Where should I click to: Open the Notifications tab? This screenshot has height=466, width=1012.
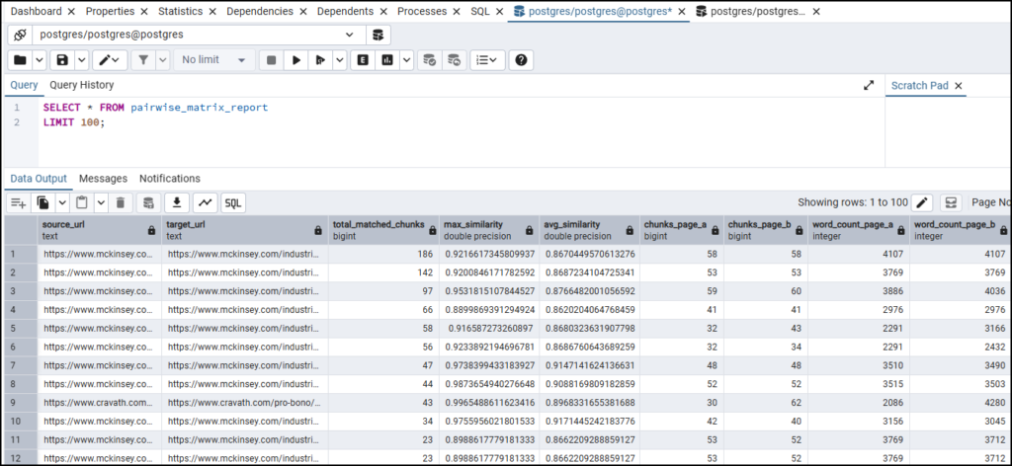(x=170, y=179)
